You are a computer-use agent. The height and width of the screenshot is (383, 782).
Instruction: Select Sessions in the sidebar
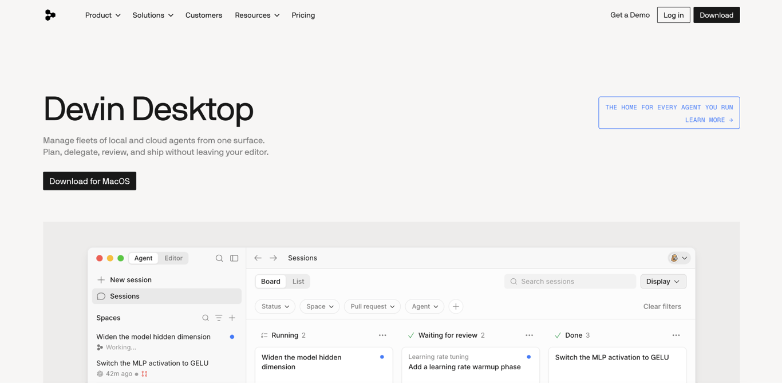click(167, 296)
